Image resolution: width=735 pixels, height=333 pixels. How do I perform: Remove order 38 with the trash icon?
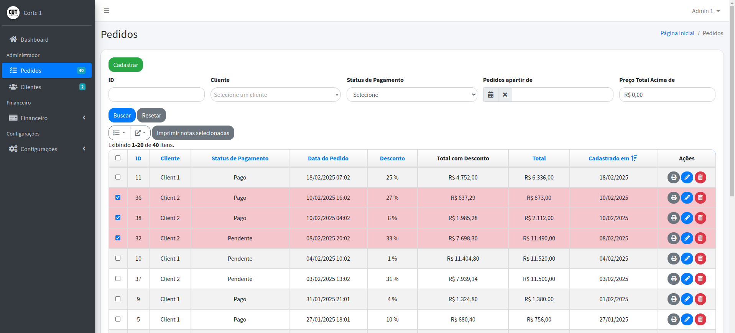700,218
